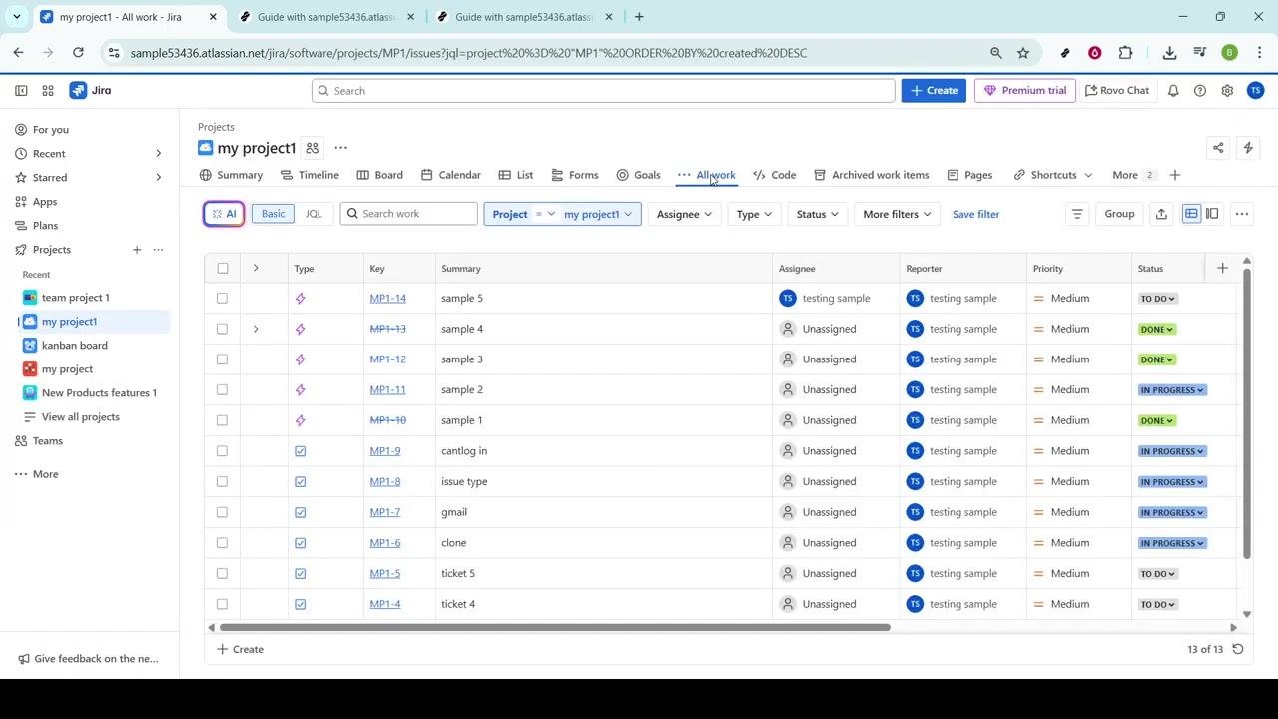This screenshot has height=719, width=1278.
Task: Click Save filter link
Action: coord(975,214)
